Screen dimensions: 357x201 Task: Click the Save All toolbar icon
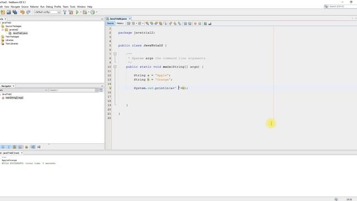pos(15,12)
